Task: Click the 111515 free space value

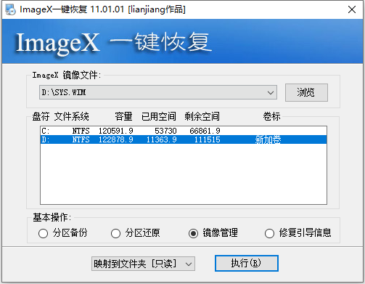Action: tap(208, 139)
